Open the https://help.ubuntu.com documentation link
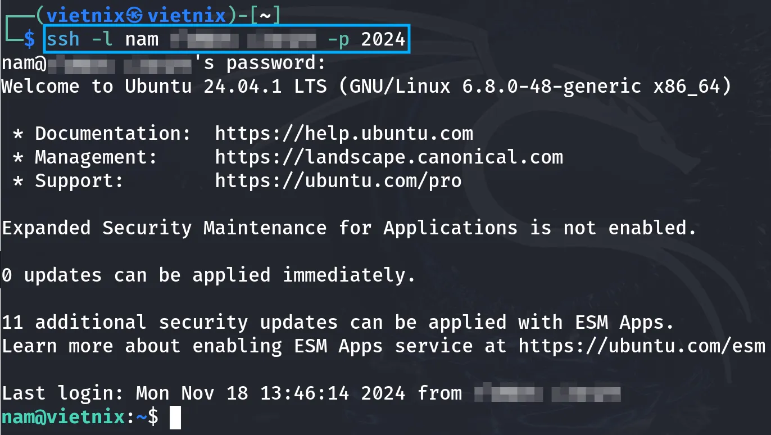 344,134
